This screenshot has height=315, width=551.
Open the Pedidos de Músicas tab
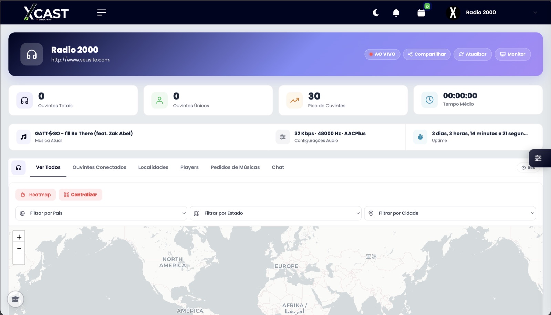click(x=235, y=167)
